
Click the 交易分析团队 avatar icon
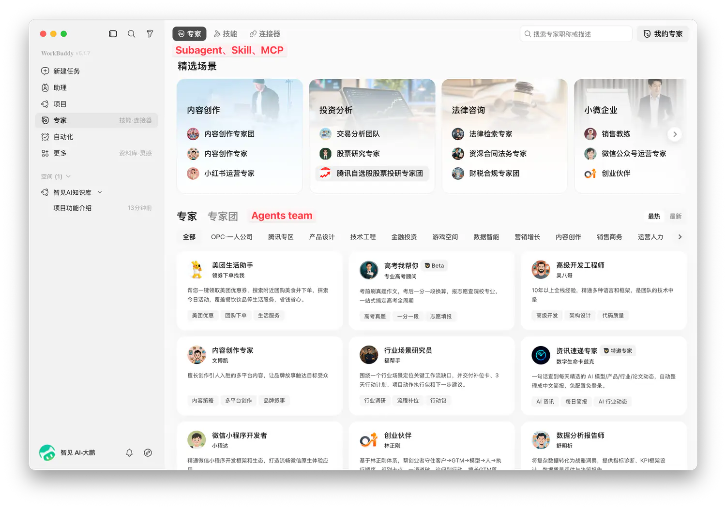[325, 134]
